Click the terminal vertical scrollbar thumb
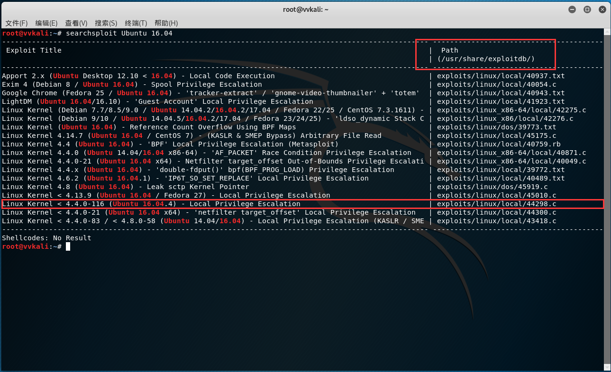This screenshot has height=372, width=611. (x=607, y=200)
